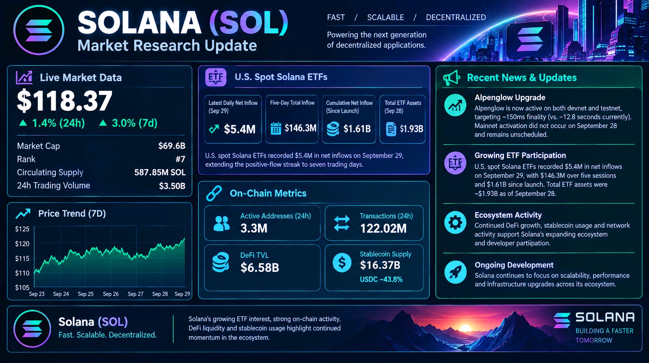Image resolution: width=649 pixels, height=363 pixels.
Task: Click the Alpenglow Upgrade chart icon
Action: pos(455,105)
